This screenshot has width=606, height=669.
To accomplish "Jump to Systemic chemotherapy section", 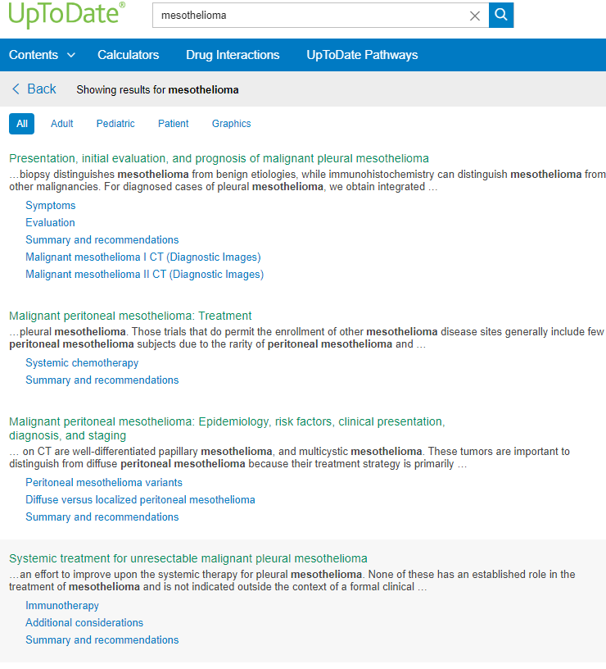I will pos(82,362).
